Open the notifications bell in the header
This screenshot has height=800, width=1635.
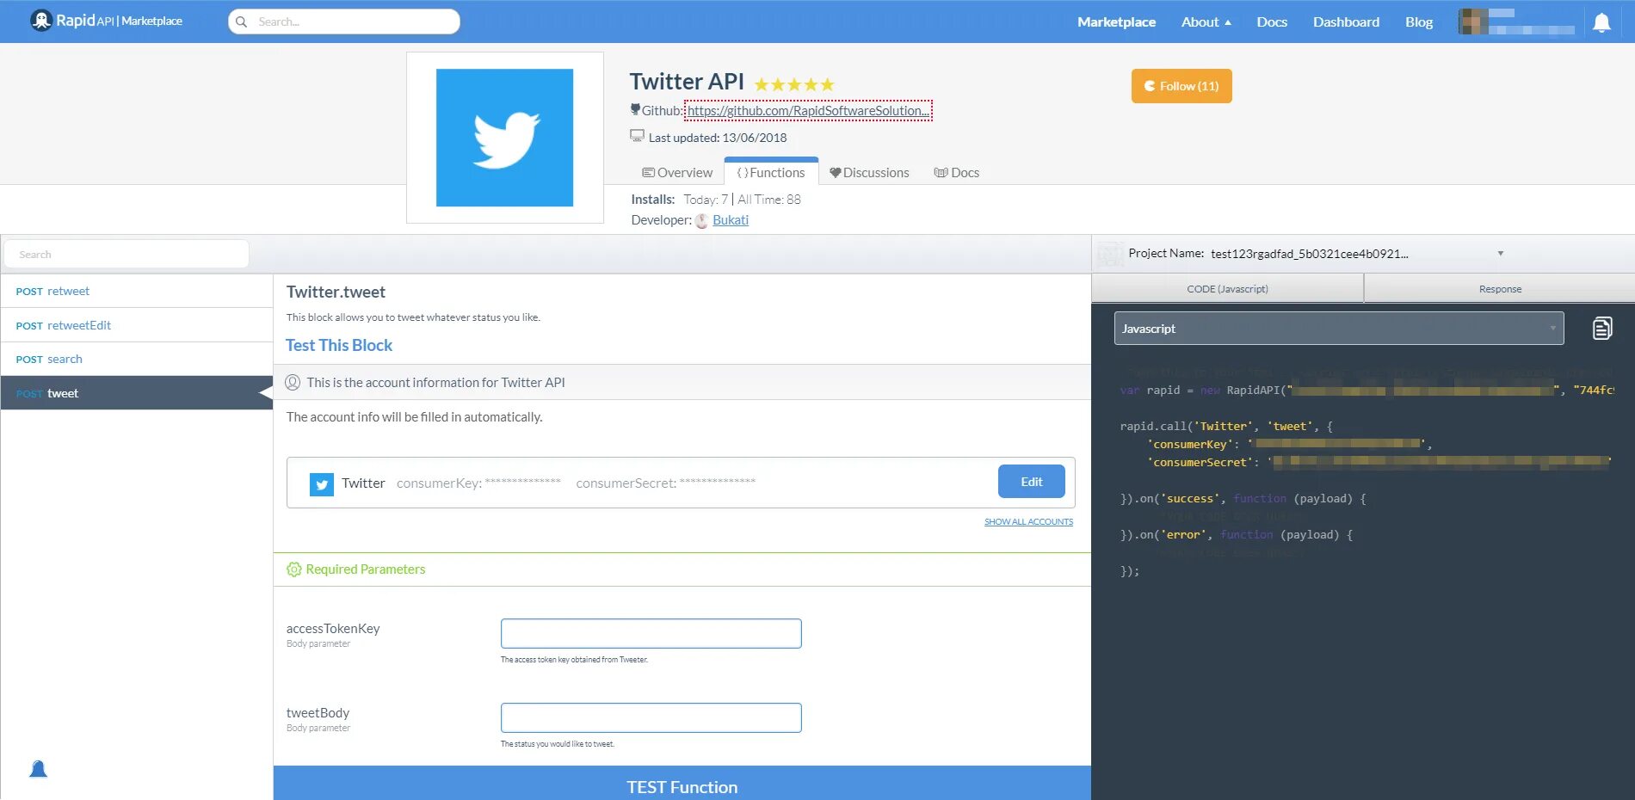click(1601, 22)
